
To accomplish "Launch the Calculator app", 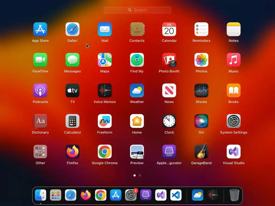I will (73, 121).
